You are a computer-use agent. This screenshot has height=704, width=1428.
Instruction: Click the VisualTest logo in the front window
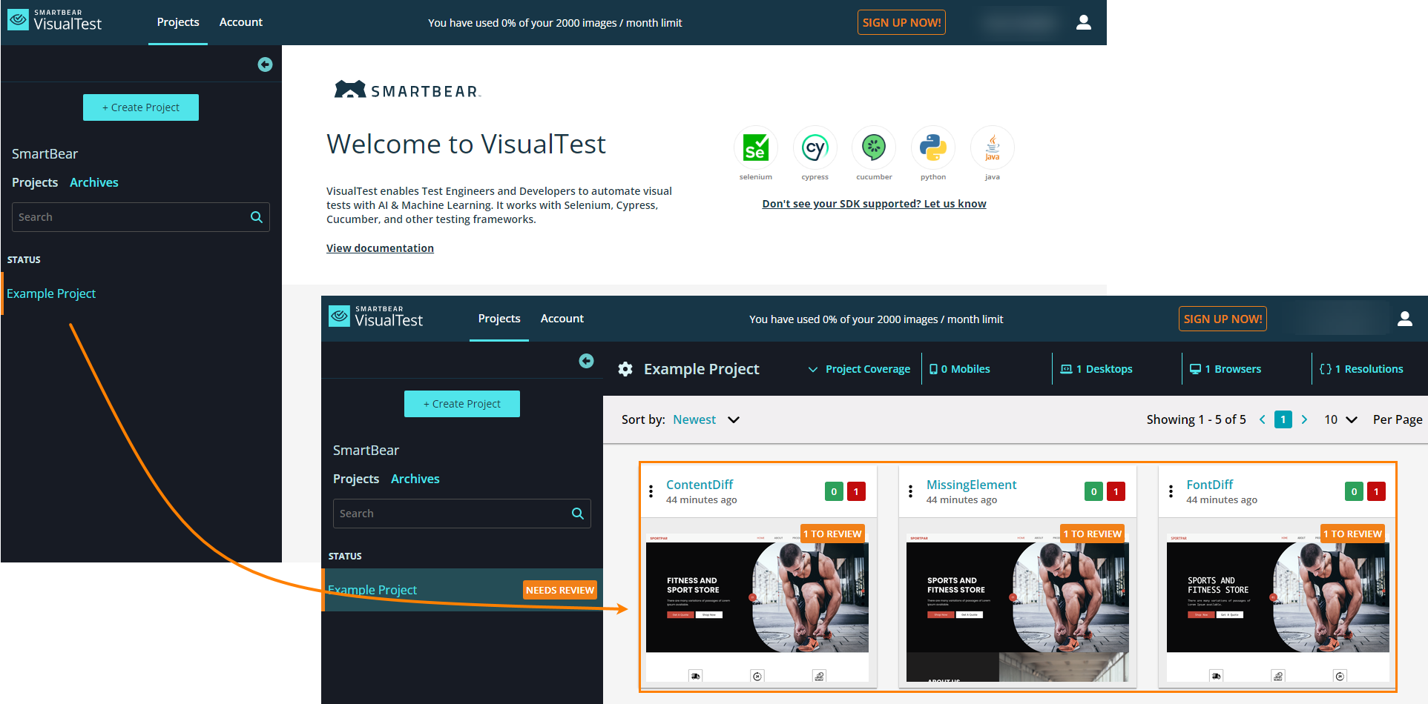pos(375,317)
